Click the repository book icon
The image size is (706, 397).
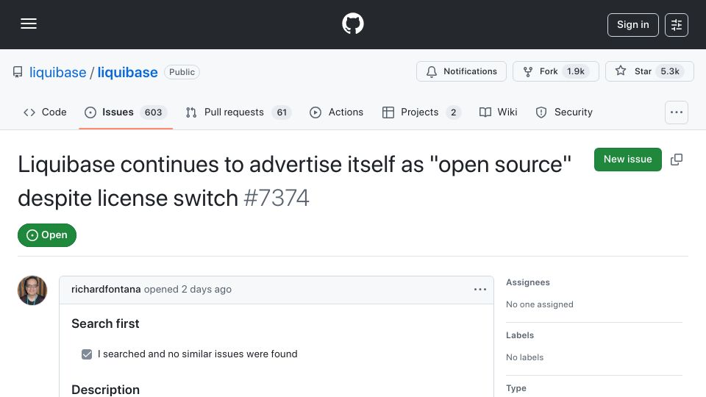[x=18, y=72]
